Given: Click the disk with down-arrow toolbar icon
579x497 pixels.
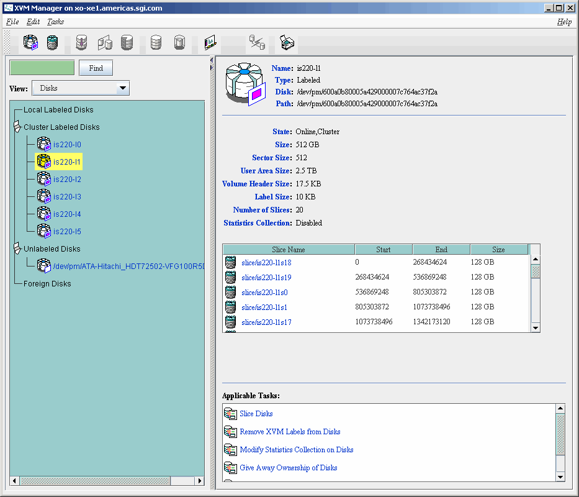Looking at the screenshot, I should 81,42.
